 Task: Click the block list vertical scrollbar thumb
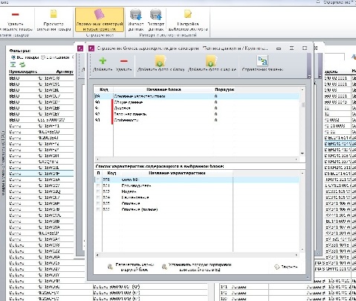tap(302, 105)
